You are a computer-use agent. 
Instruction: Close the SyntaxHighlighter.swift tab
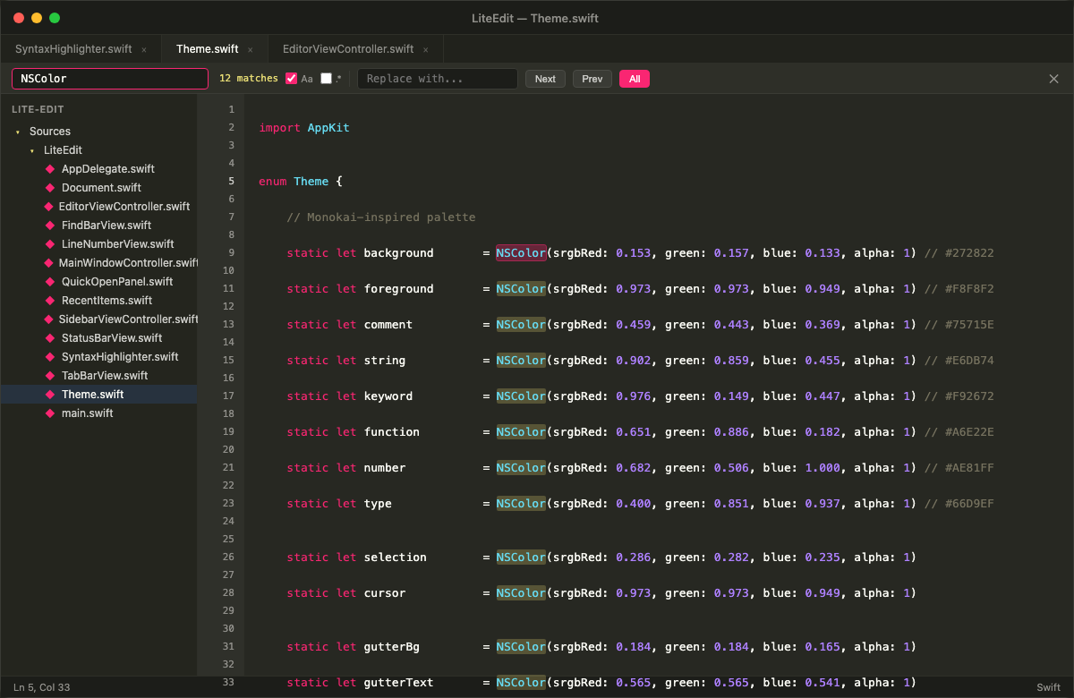[x=144, y=50]
